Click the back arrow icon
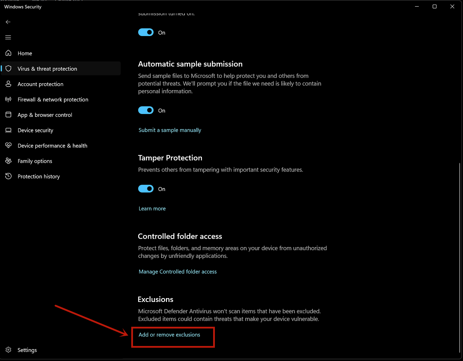Image resolution: width=463 pixels, height=361 pixels. pos(8,22)
